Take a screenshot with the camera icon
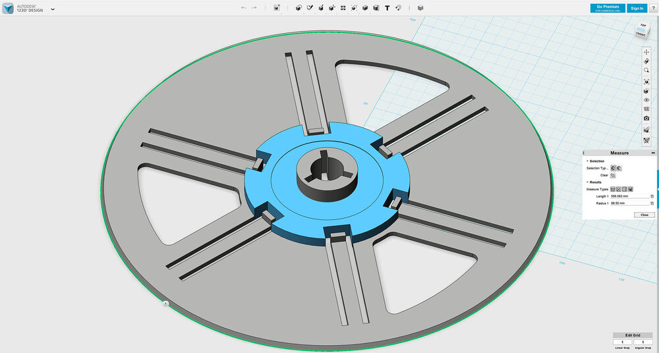 (646, 119)
